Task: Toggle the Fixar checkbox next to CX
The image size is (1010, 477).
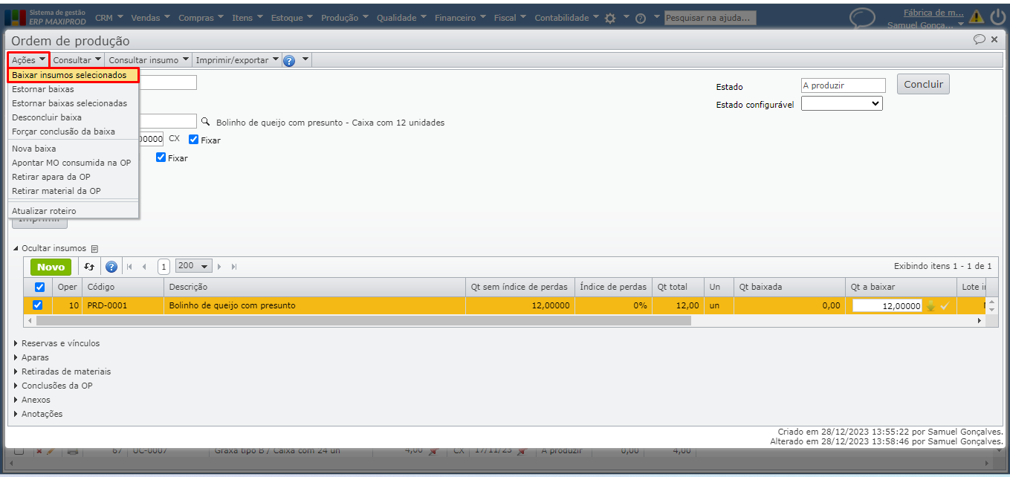Action: [193, 140]
